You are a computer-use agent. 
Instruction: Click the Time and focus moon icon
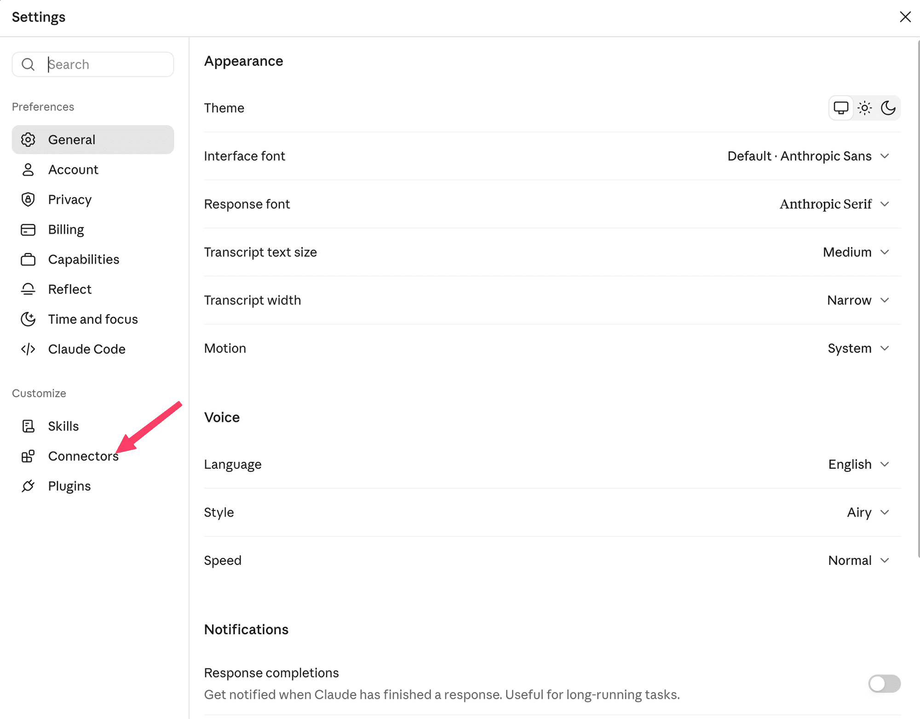click(28, 319)
